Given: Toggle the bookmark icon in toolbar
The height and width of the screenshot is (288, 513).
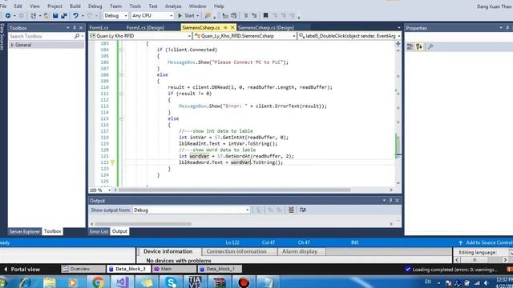Looking at the screenshot, I should (265, 15).
